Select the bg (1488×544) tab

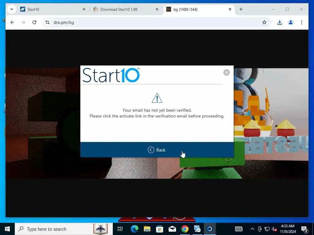199,9
